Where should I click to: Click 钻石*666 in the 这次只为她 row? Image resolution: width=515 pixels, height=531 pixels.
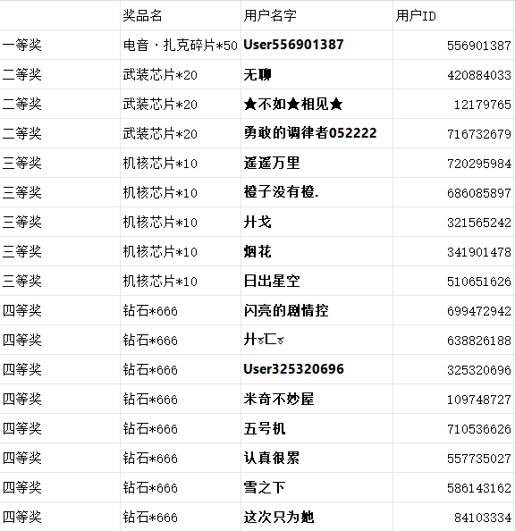tap(181, 517)
